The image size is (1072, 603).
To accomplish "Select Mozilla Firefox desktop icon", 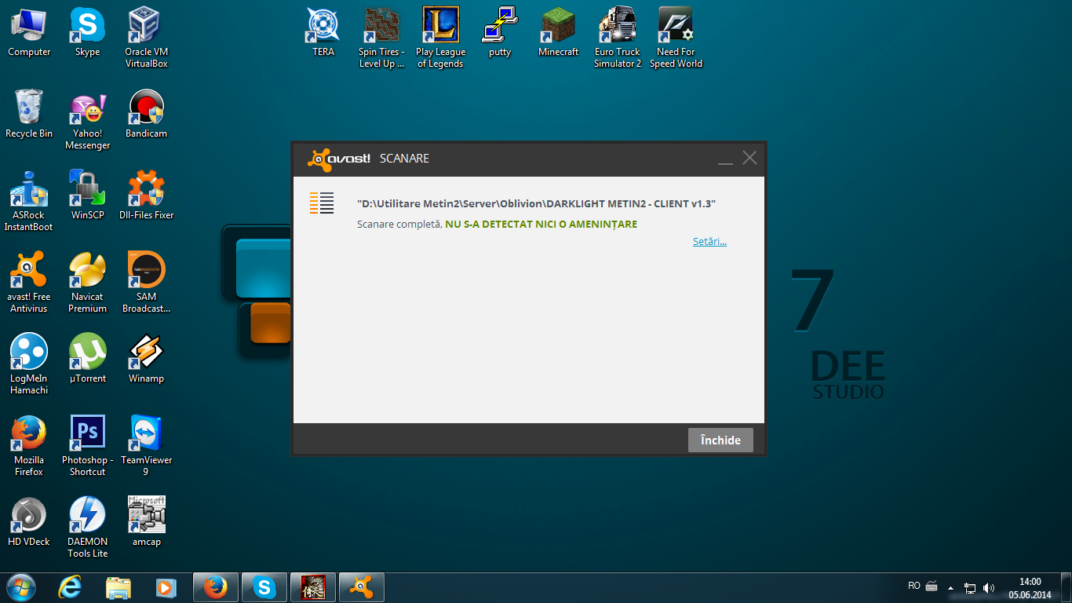I will click(x=29, y=447).
